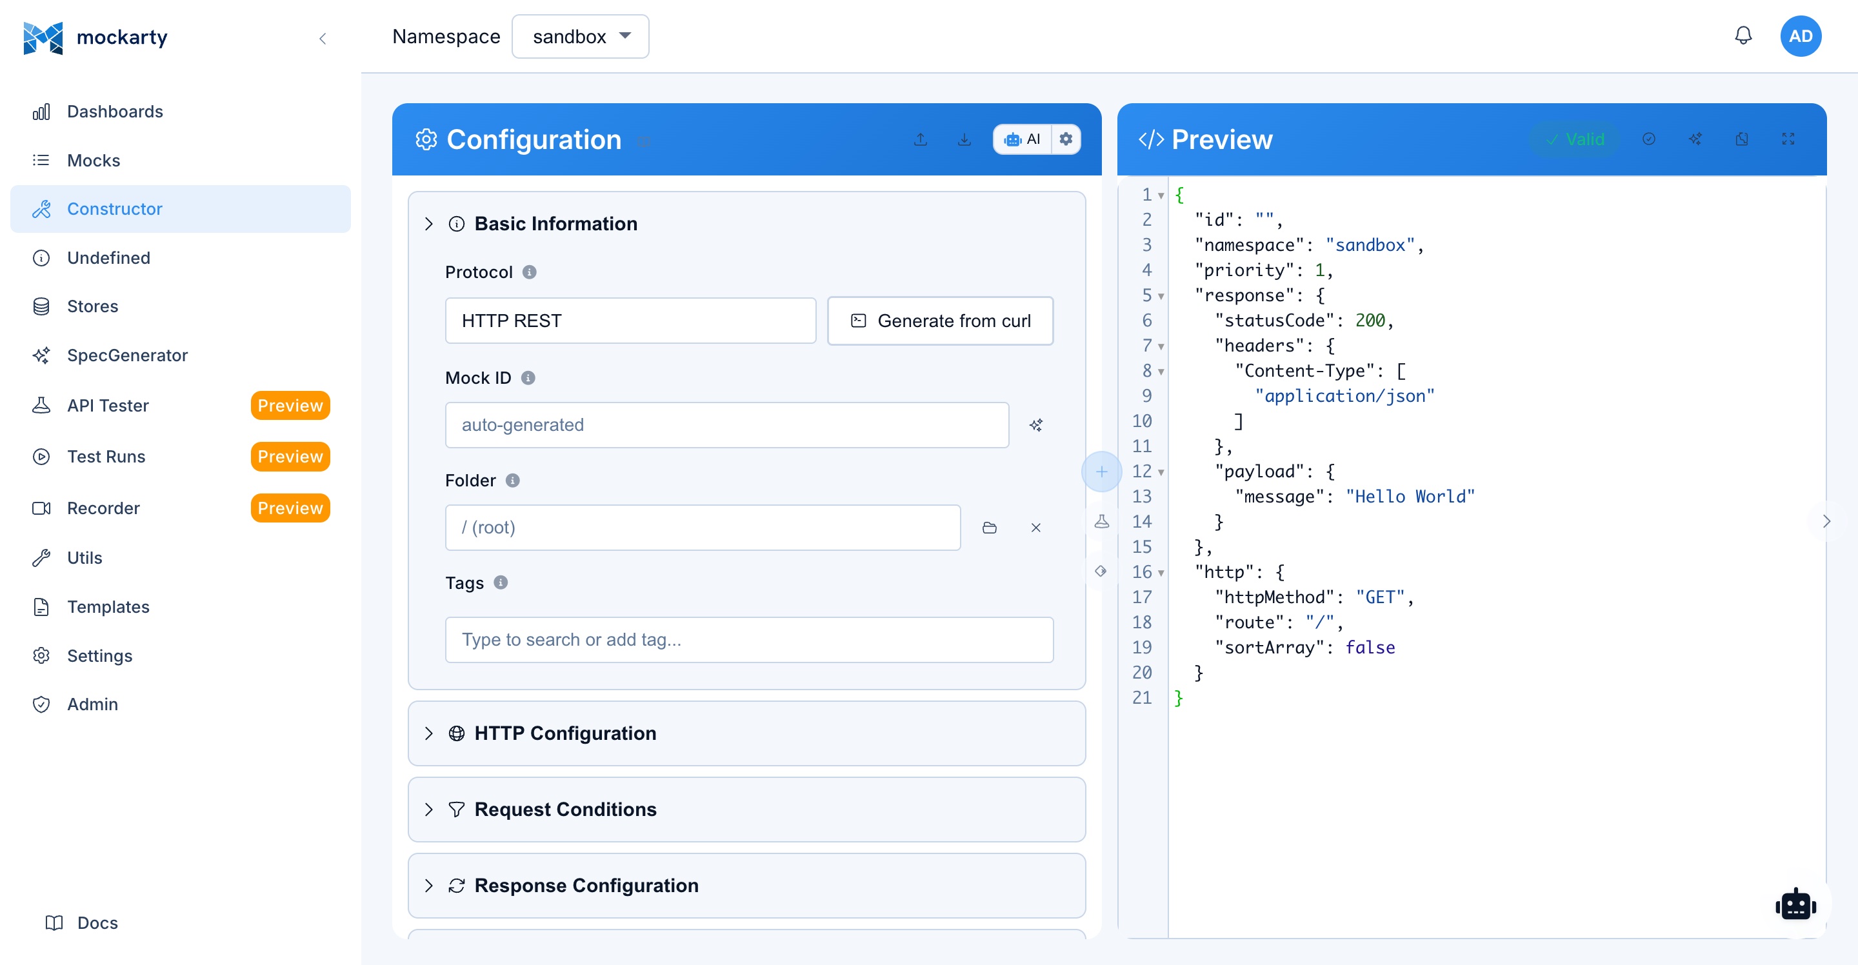
Task: Click the upload icon in Configuration header
Action: pyautogui.click(x=921, y=139)
